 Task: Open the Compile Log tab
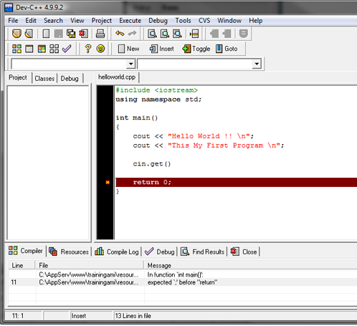point(117,251)
